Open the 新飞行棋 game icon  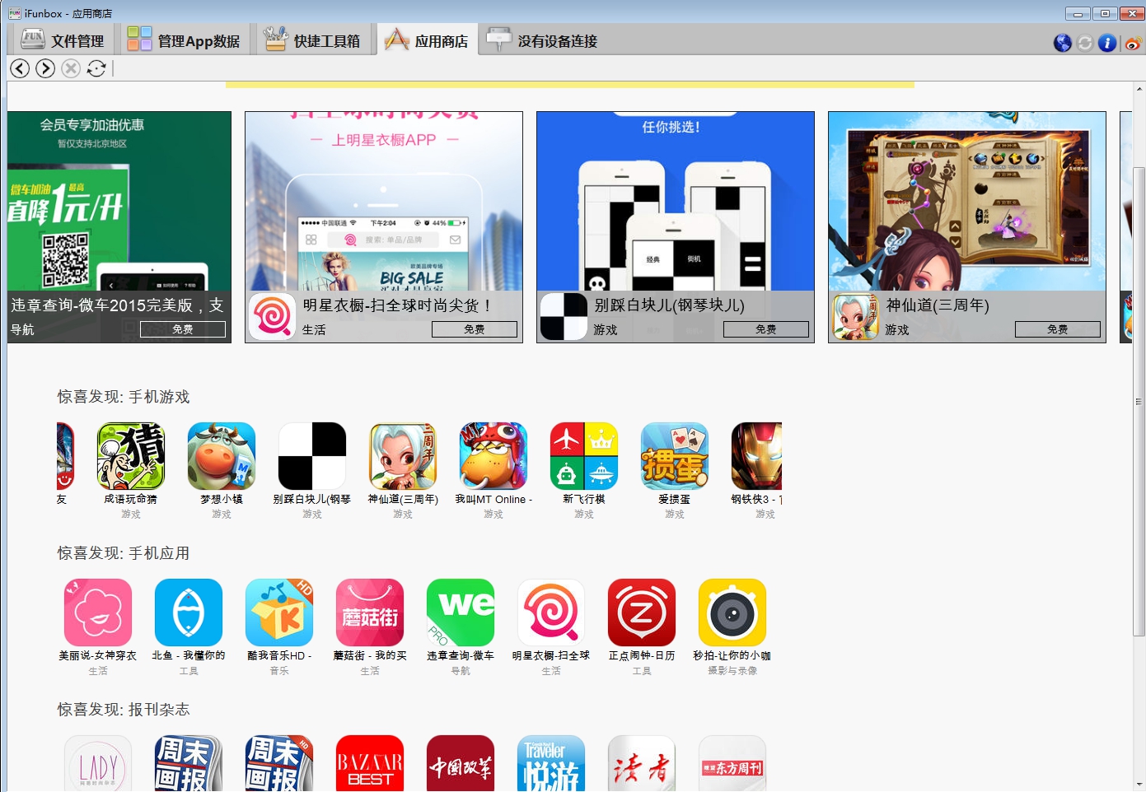click(x=583, y=455)
